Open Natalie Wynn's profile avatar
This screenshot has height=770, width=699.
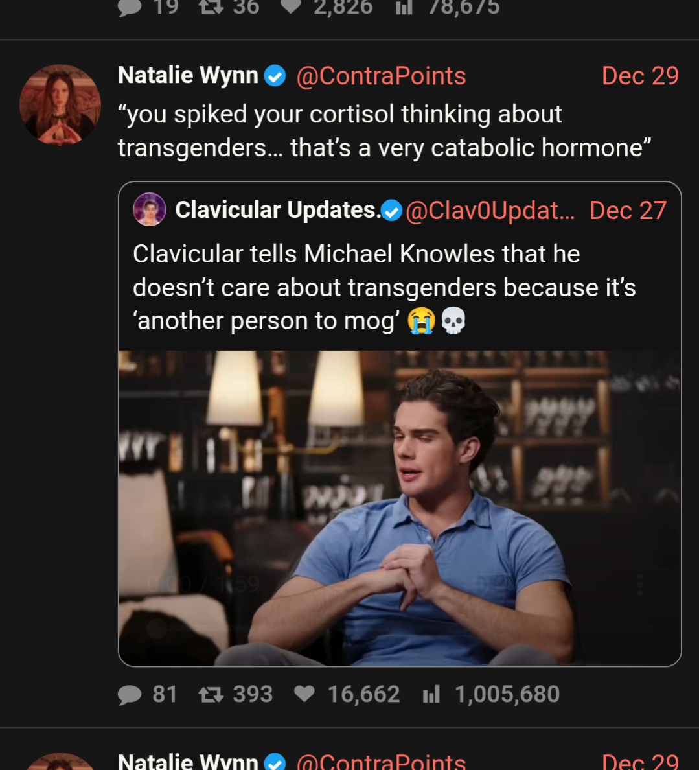pyautogui.click(x=60, y=104)
